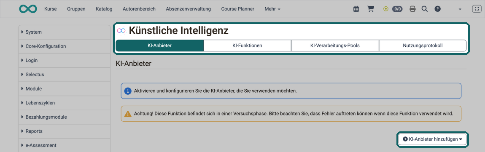485x152 pixels.
Task: Click the 'Aktivieren und konfigurieren' info text
Action: click(215, 91)
